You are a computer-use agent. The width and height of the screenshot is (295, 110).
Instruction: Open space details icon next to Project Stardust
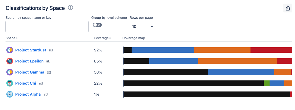tap(51, 50)
